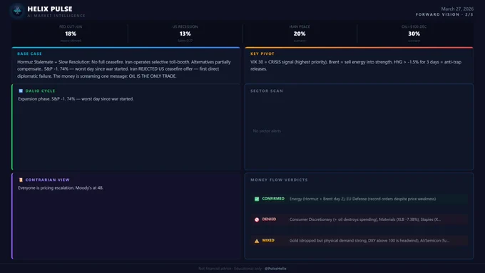Click the Expansion phase description text
Screen dimensions: 485x273
[76, 99]
